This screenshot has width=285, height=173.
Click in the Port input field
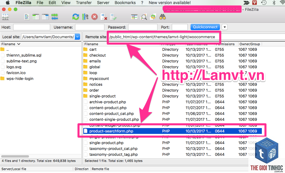click(x=179, y=27)
